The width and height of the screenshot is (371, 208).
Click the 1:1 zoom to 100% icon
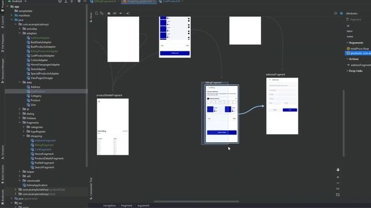click(x=338, y=189)
